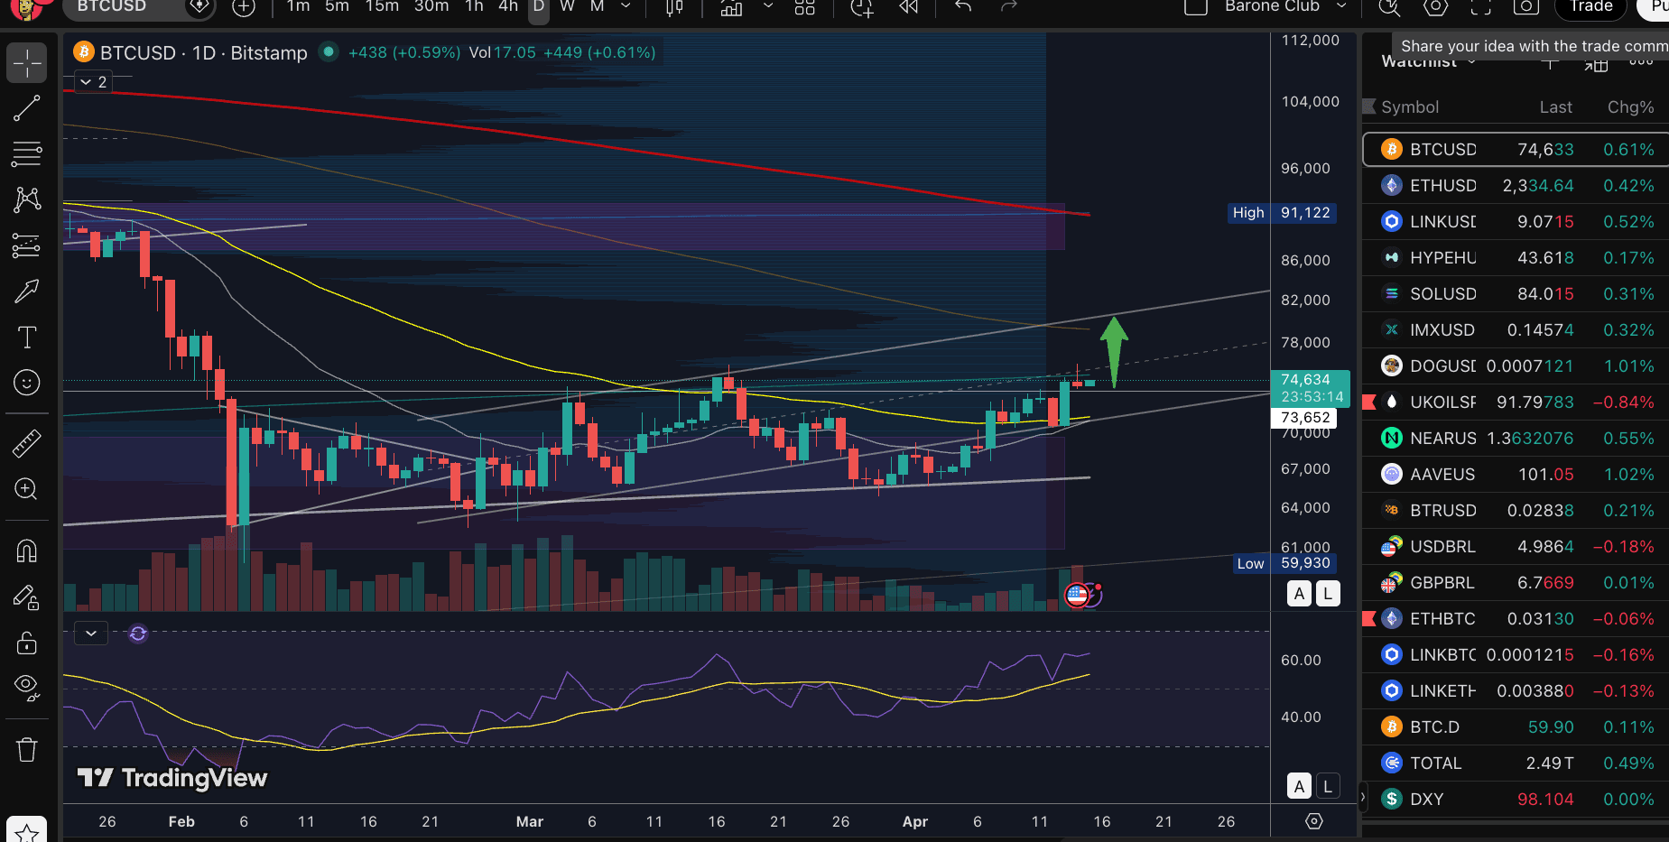Screen dimensions: 1669x842
Task: Toggle stay in drawing mode
Action: point(27,597)
